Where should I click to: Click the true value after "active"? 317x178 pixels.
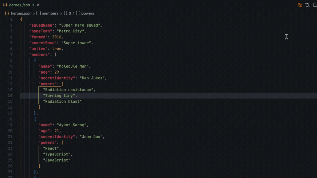click(57, 49)
